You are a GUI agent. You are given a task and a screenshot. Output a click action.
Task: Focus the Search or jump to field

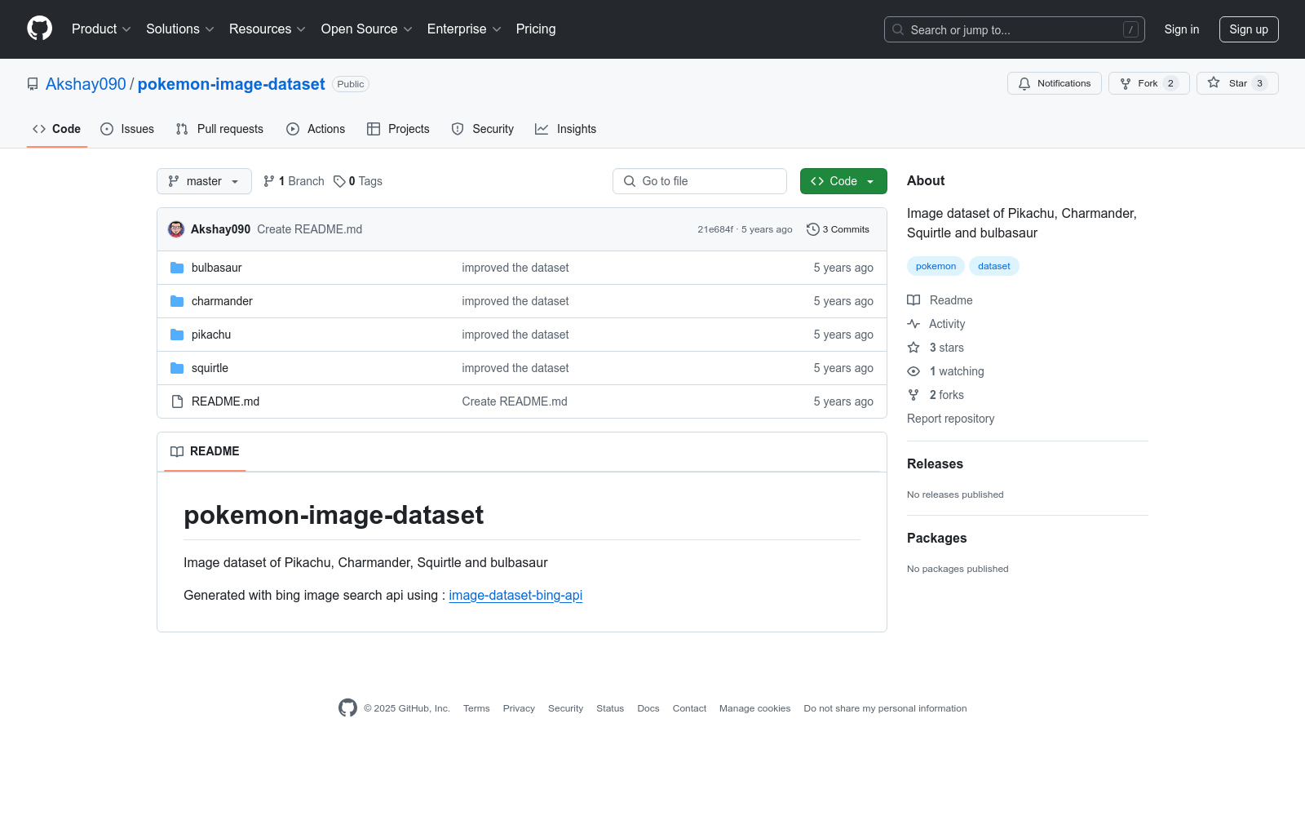1015,29
